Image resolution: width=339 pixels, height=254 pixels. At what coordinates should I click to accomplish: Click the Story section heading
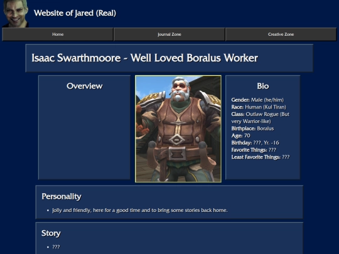point(51,233)
